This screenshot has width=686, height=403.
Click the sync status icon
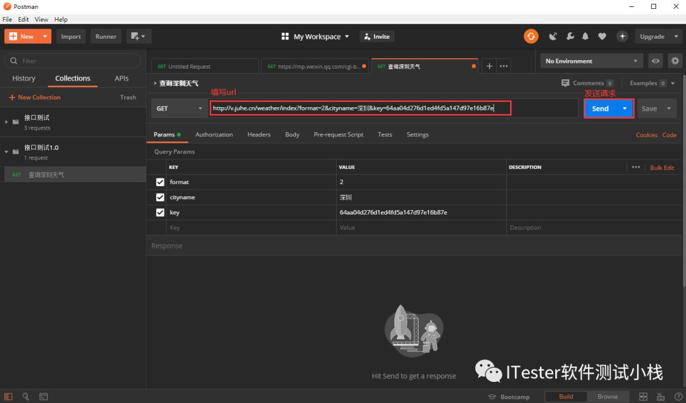(x=530, y=36)
